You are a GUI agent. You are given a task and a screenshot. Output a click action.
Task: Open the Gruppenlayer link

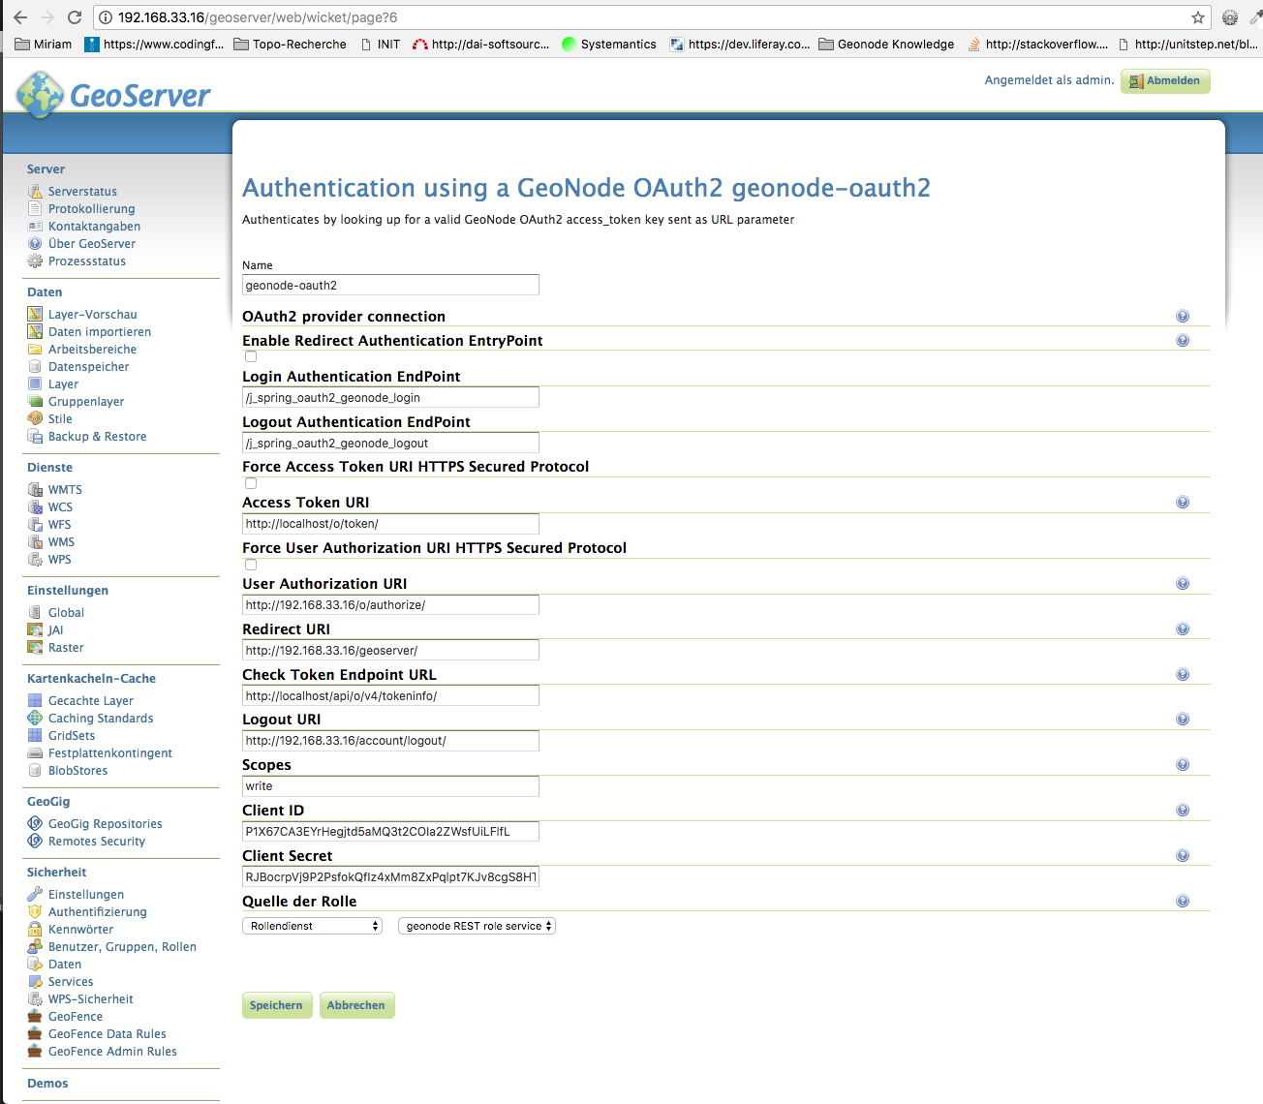[86, 402]
